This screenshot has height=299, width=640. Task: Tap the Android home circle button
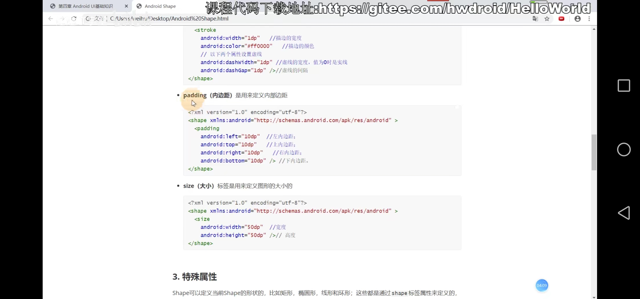624,149
